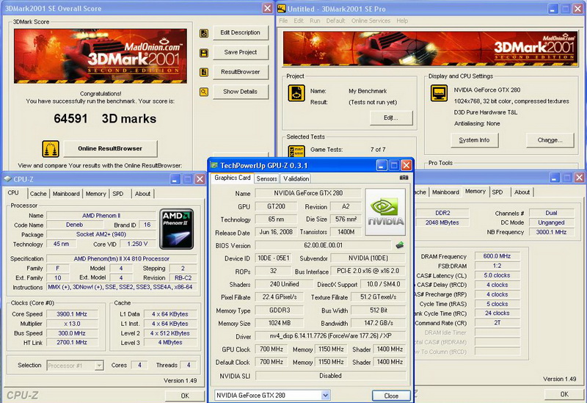Click the Edit... button in Project
Image resolution: width=587 pixels, height=403 pixels.
391,117
